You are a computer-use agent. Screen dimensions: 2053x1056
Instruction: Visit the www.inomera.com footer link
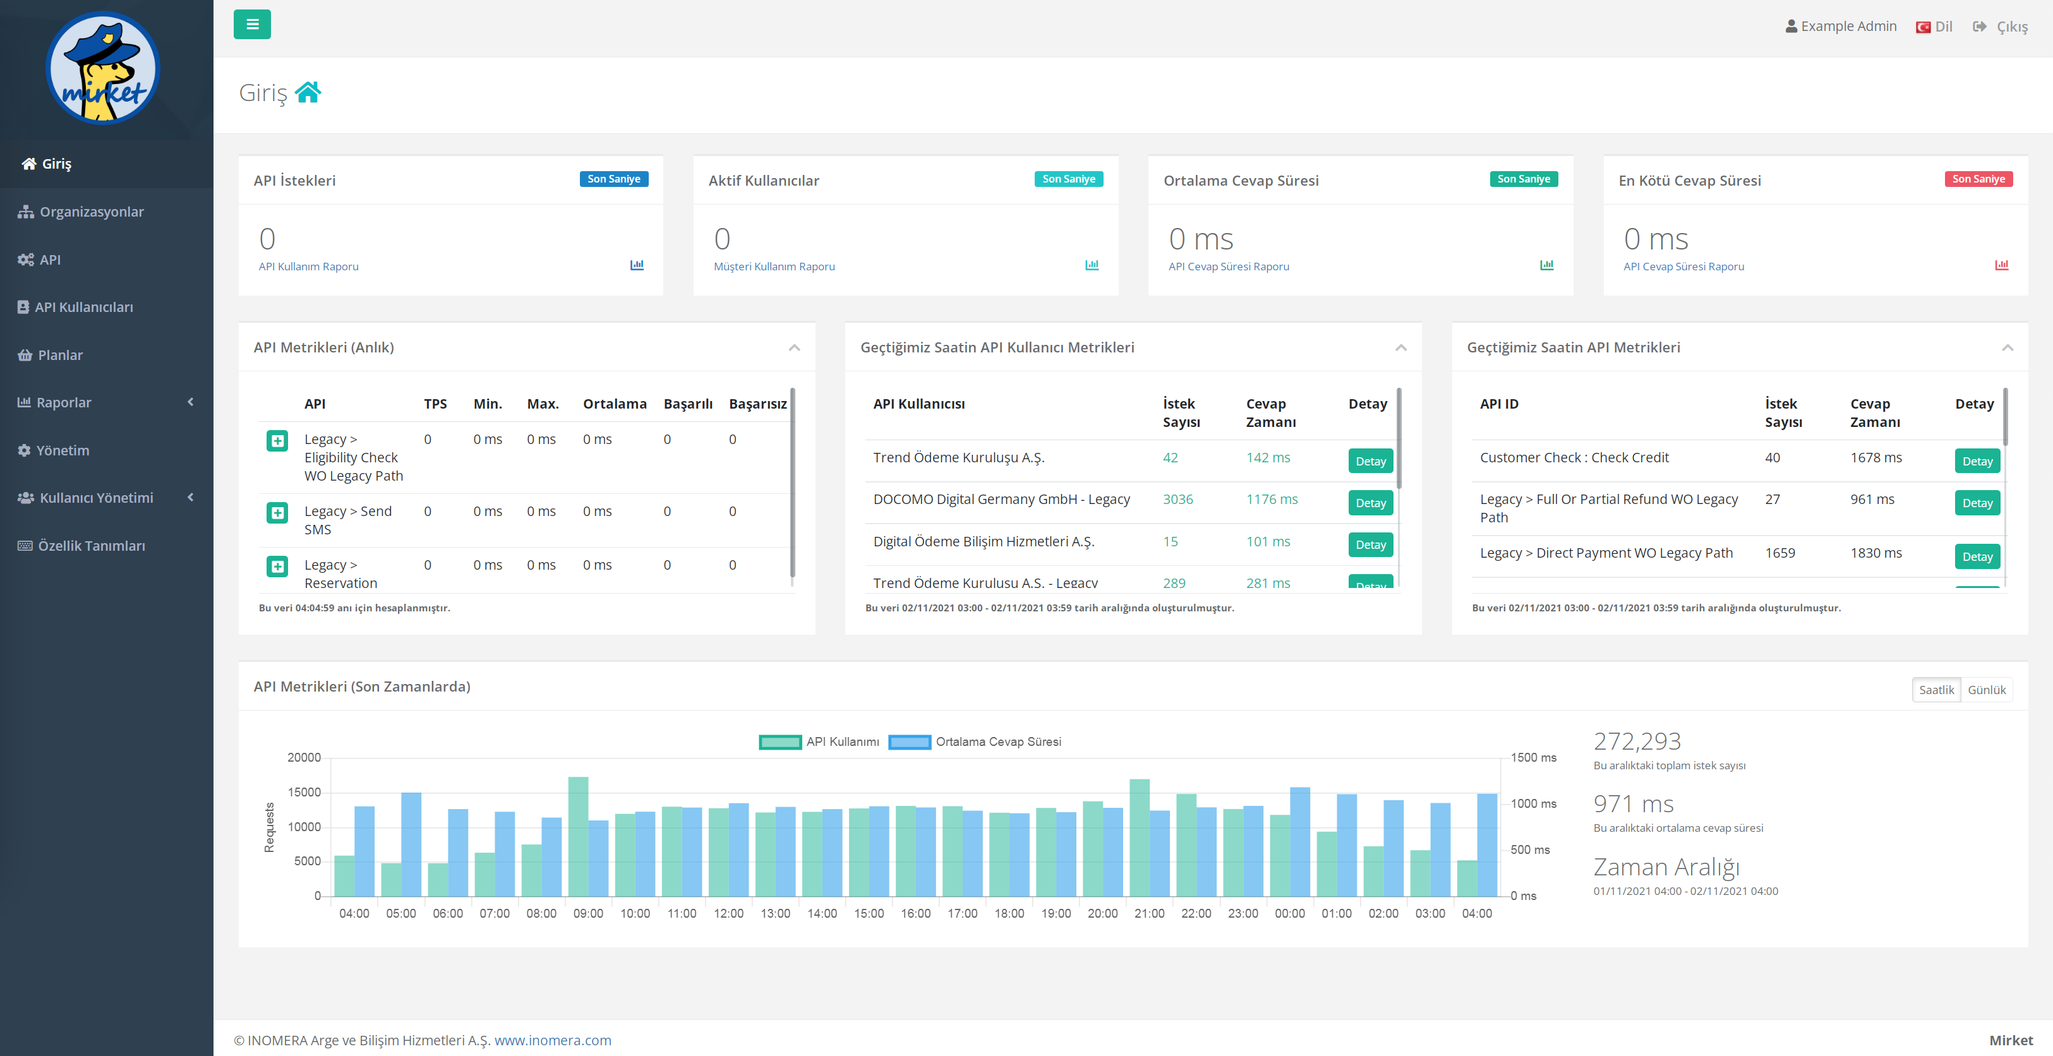tap(552, 1040)
